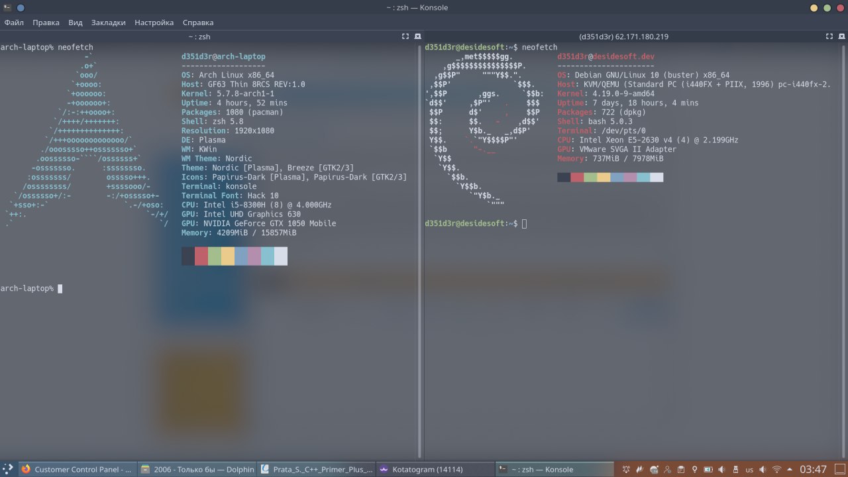This screenshot has width=848, height=477.
Task: Click the 'Shell: bash 5.0.3' line
Action: point(595,122)
